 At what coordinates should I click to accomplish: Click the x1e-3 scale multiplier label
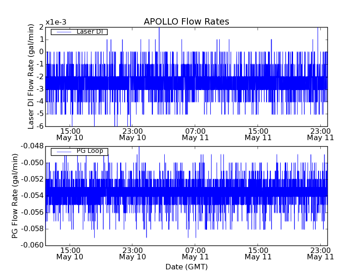[x=56, y=22]
